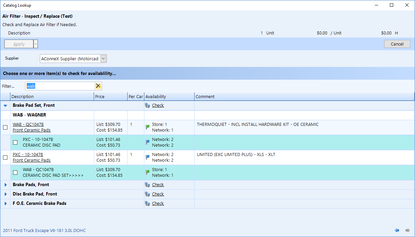Sort by the Availability column header
Image resolution: width=415 pixels, height=237 pixels.
pyautogui.click(x=169, y=97)
